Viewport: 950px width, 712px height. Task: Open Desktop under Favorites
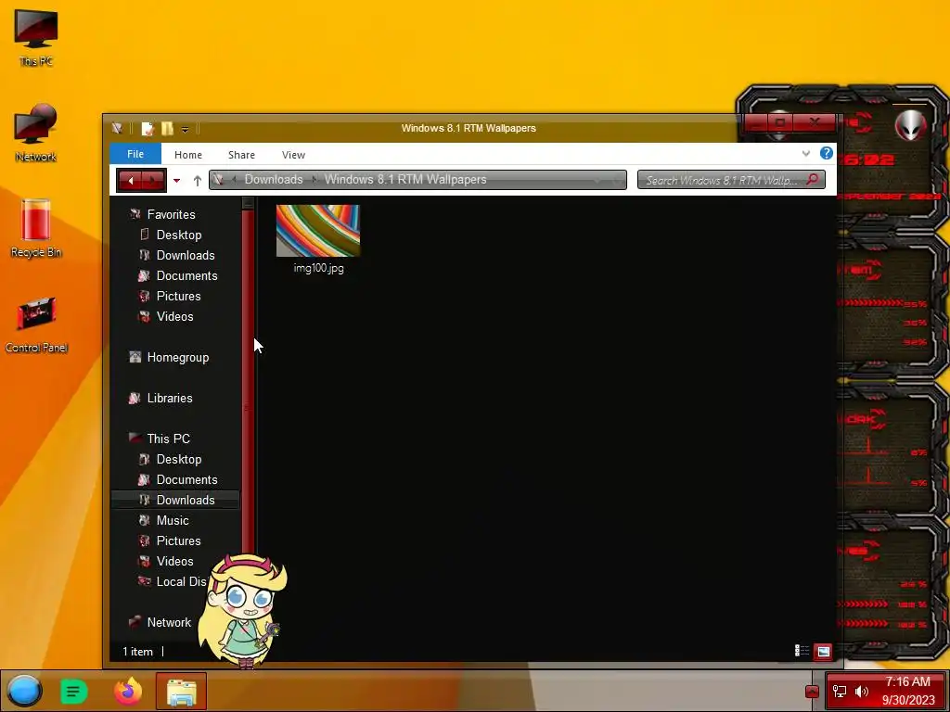point(179,235)
